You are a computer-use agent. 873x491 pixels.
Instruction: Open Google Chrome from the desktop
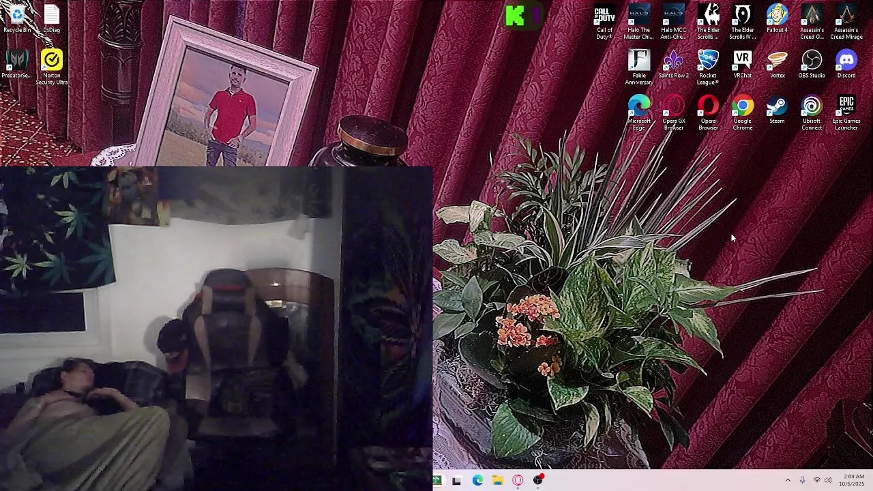click(743, 113)
